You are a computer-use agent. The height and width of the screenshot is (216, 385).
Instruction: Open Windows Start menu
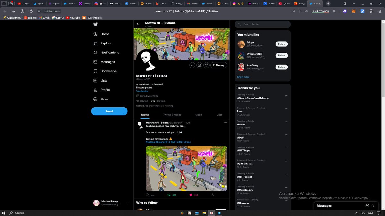click(4, 213)
